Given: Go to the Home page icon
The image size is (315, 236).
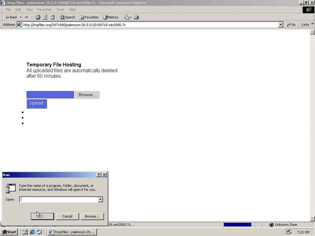Looking at the screenshot, I should (x=53, y=17).
